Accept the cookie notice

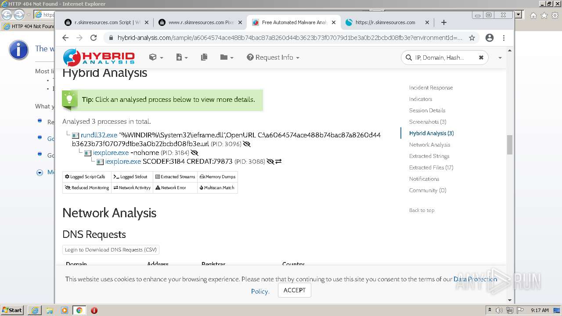pos(295,290)
